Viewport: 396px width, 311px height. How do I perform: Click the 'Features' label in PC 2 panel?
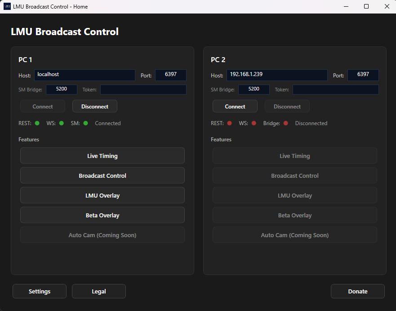[x=221, y=140]
